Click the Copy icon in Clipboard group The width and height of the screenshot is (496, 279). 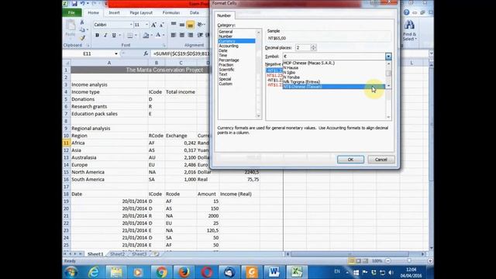82,29
